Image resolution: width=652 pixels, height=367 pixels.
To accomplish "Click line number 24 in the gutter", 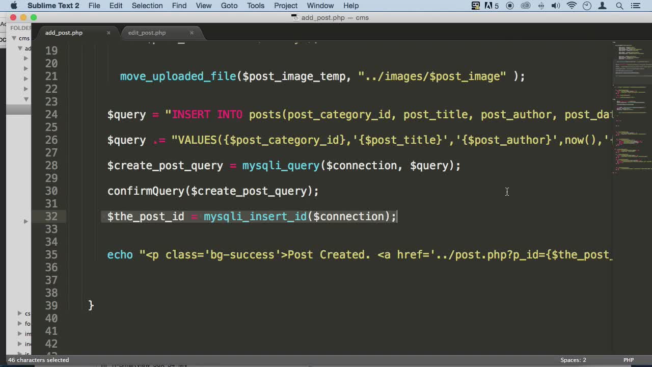I will click(x=51, y=115).
